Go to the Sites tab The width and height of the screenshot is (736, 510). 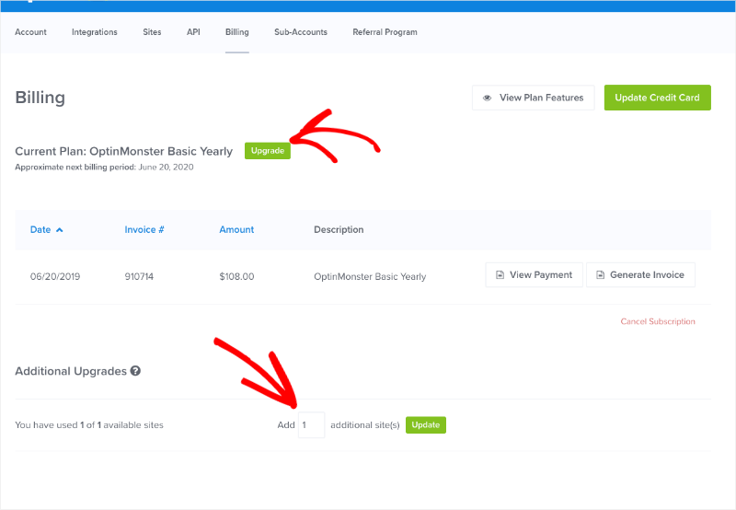point(152,32)
